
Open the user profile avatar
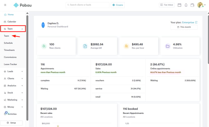click(x=200, y=5)
